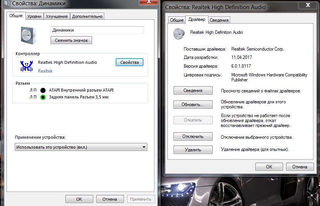
Task: Click the Сменить значок button
Action: point(71,40)
